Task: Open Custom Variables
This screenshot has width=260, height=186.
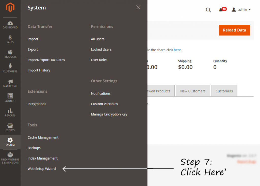Action: [x=104, y=104]
